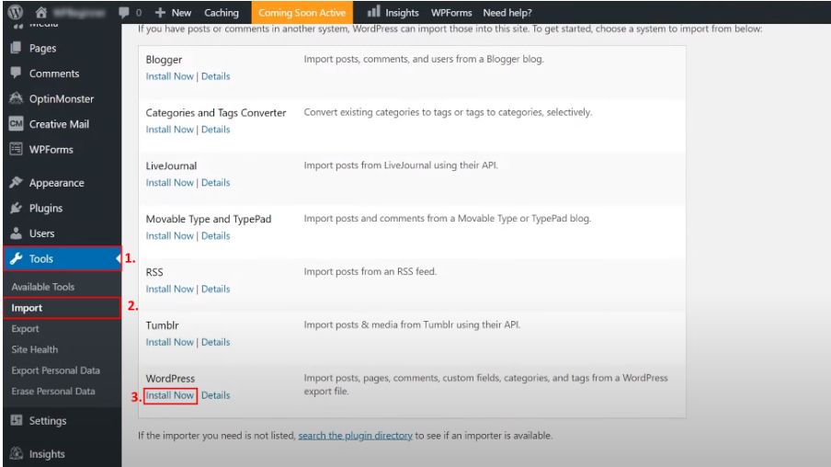Open Pages in the sidebar

click(42, 48)
